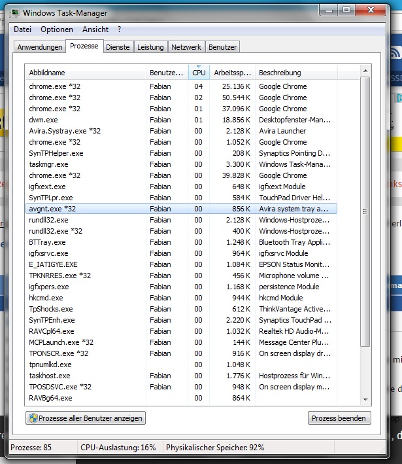
Task: Select the E_IATIGYE.EXE process
Action: tap(181, 264)
